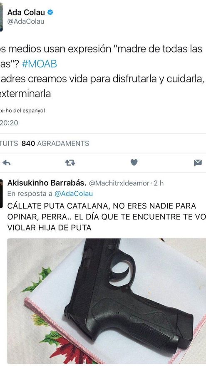Click the blue verified badge beside Ada Colau
206x366 pixels.
click(x=50, y=12)
